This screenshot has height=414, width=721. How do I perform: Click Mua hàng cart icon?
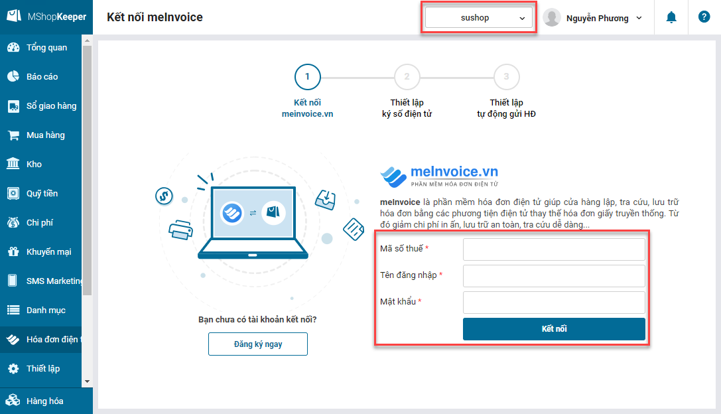(13, 135)
